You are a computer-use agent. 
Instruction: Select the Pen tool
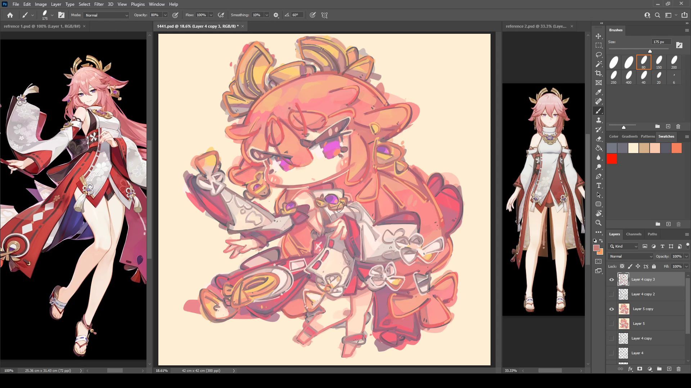tap(599, 176)
